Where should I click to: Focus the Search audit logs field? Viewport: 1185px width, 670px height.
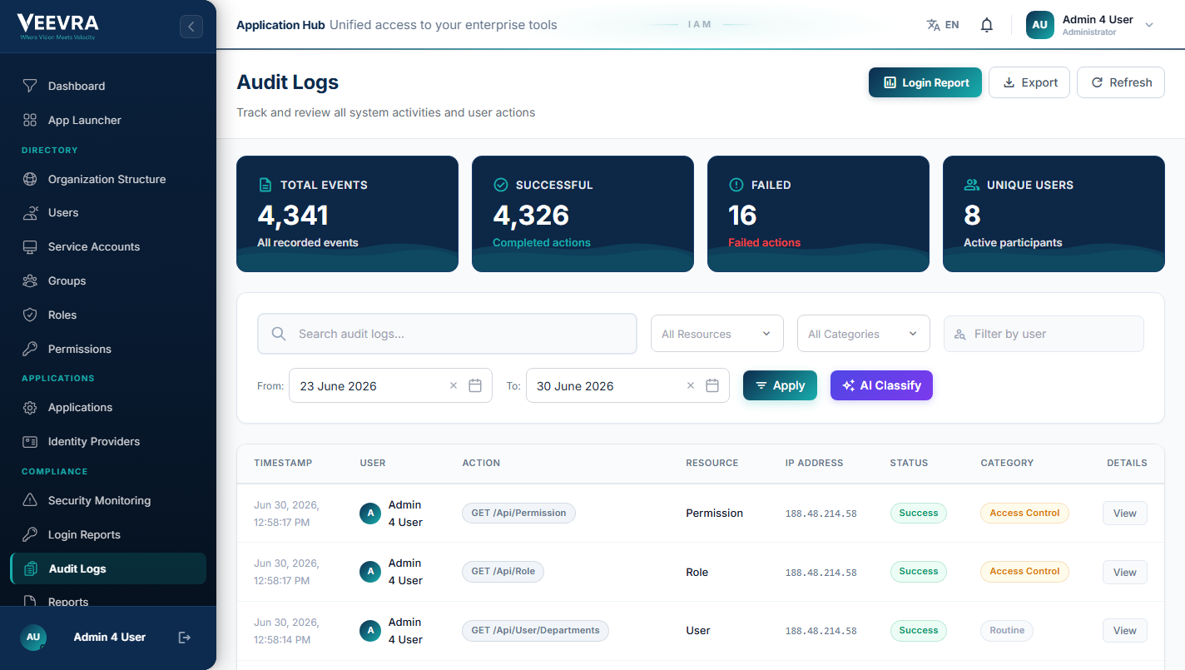coord(447,334)
